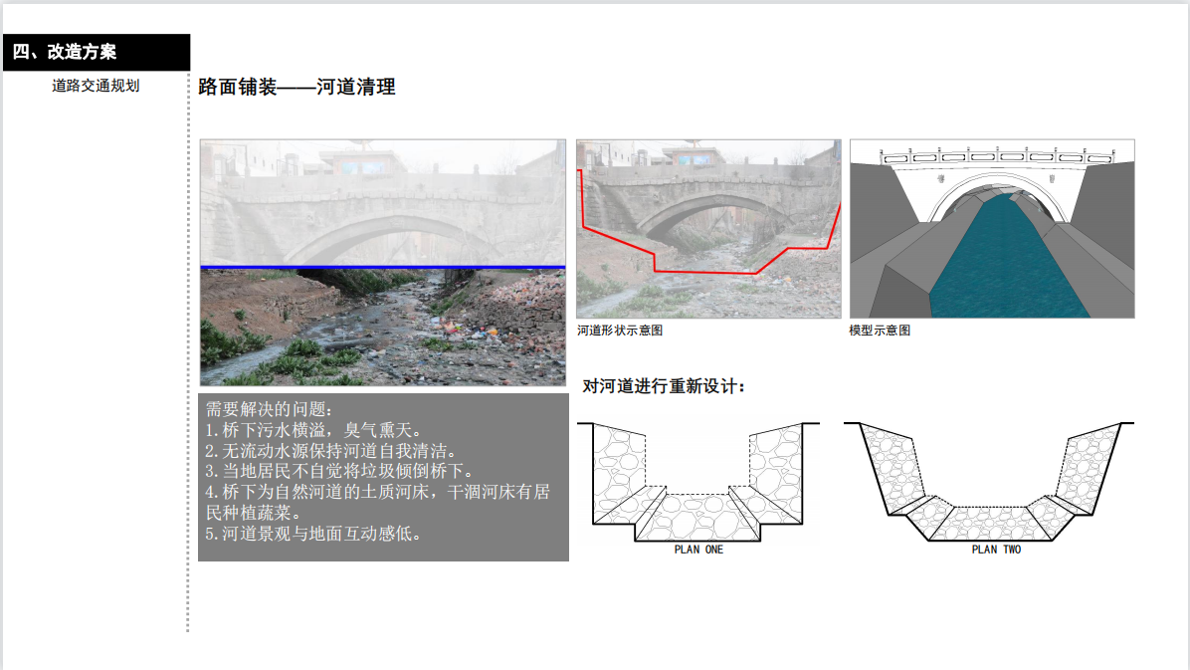This screenshot has width=1190, height=670.
Task: Click the caption 模型示意图
Action: pos(879,331)
